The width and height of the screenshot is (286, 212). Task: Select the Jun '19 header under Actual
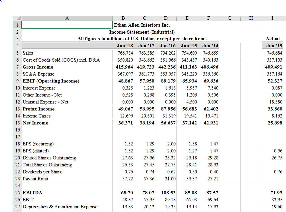272,46
